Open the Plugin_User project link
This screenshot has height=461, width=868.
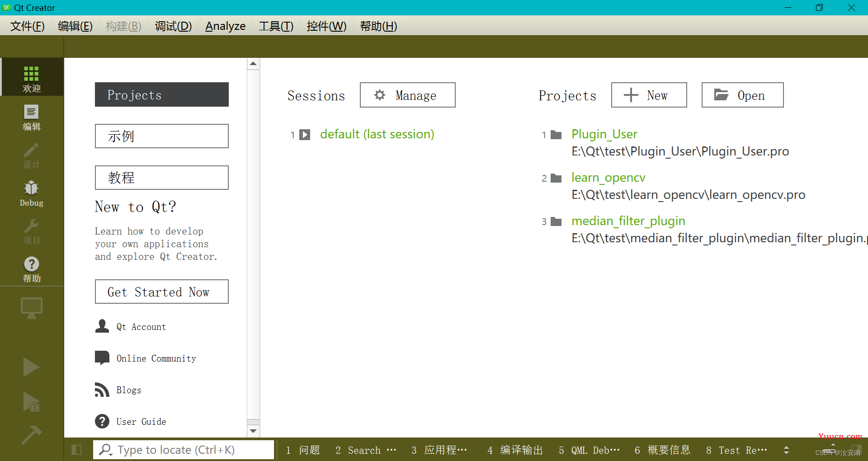click(x=604, y=134)
